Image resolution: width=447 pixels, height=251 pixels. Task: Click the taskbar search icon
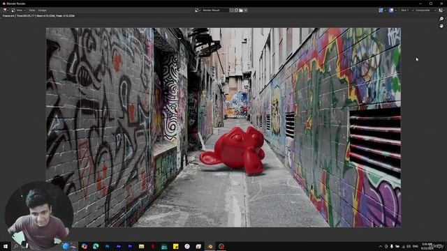pyautogui.click(x=16, y=246)
